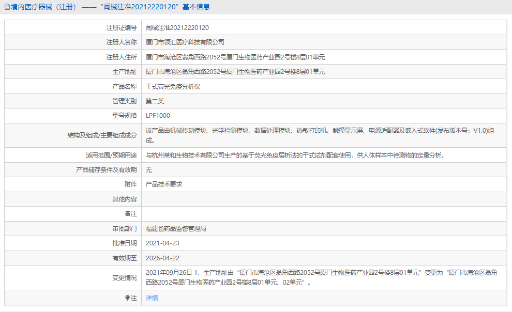512x312 pixels.
Task: Click the document icon before the page title
Action: [7, 7]
